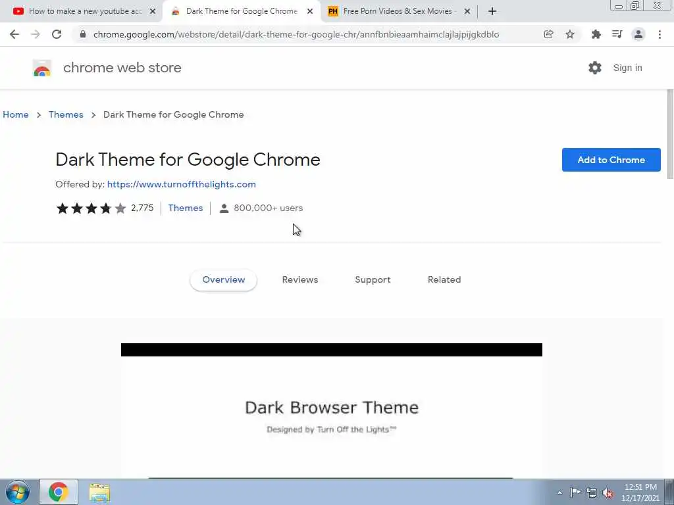Click the address bar URL

pos(296,34)
